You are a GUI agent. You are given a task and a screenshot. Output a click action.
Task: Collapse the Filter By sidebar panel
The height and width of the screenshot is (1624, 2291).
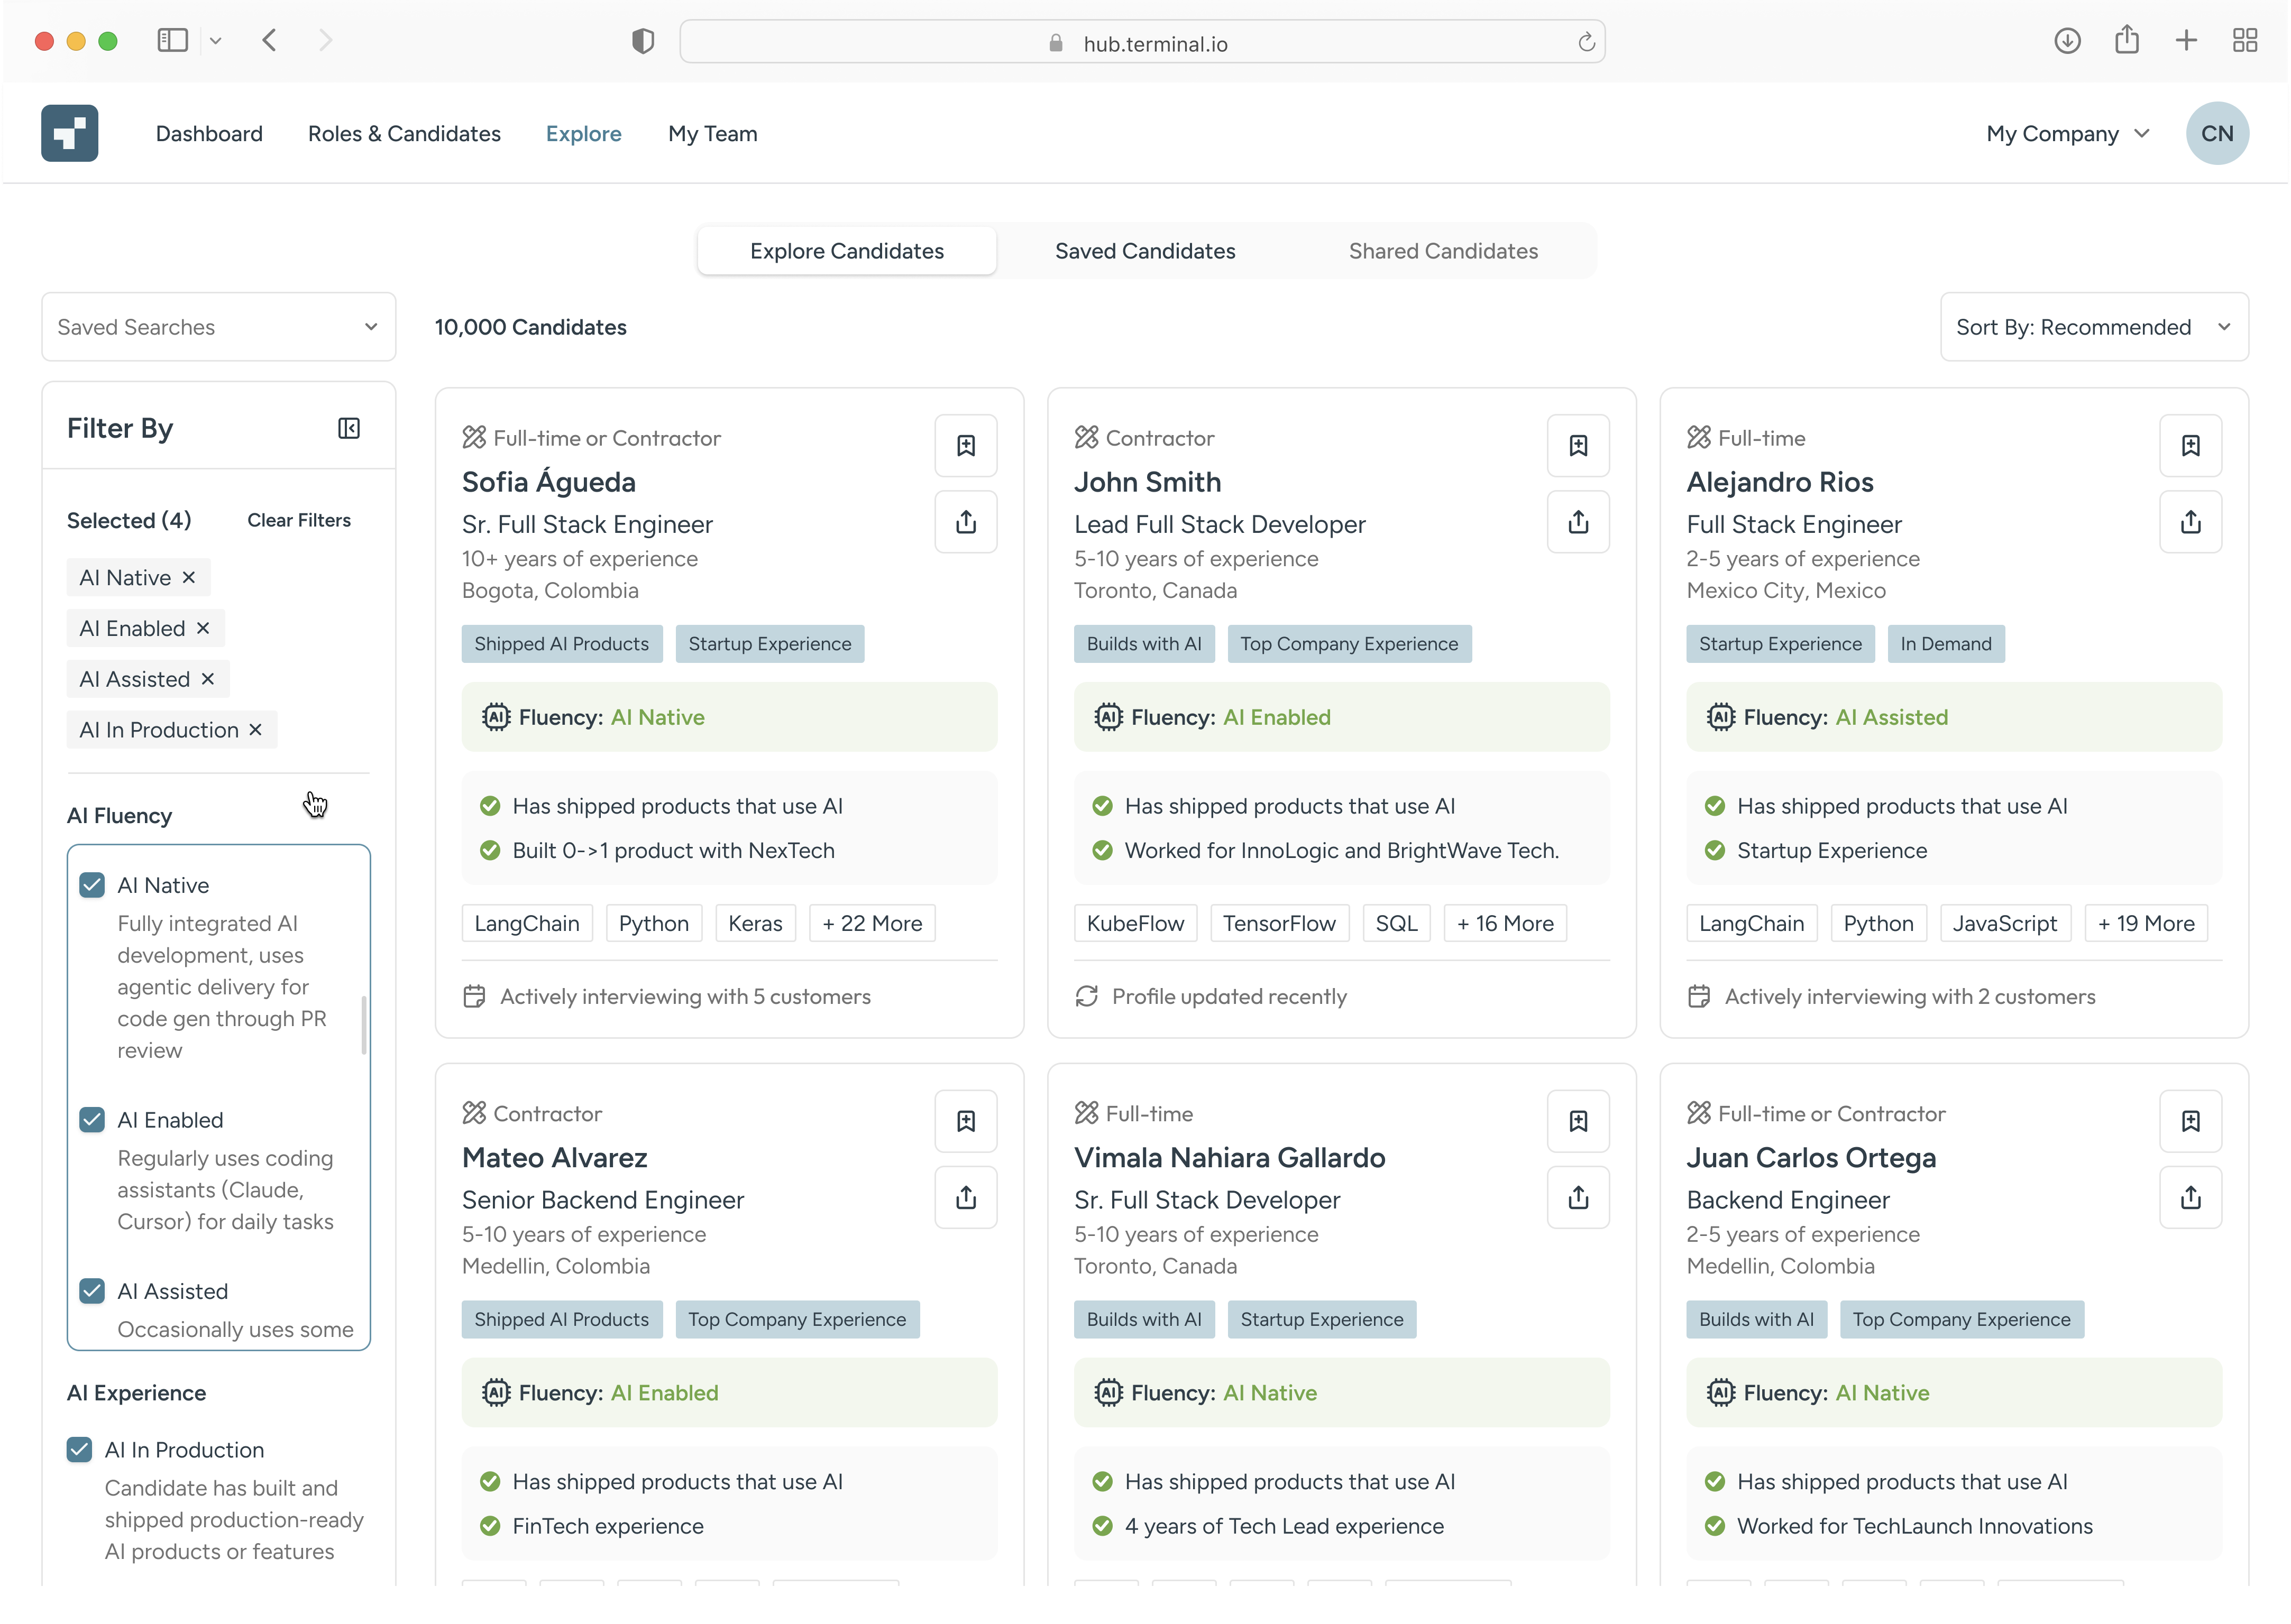(x=348, y=428)
